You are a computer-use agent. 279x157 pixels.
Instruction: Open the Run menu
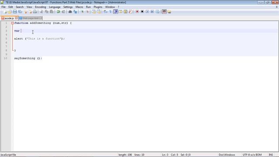88,7
